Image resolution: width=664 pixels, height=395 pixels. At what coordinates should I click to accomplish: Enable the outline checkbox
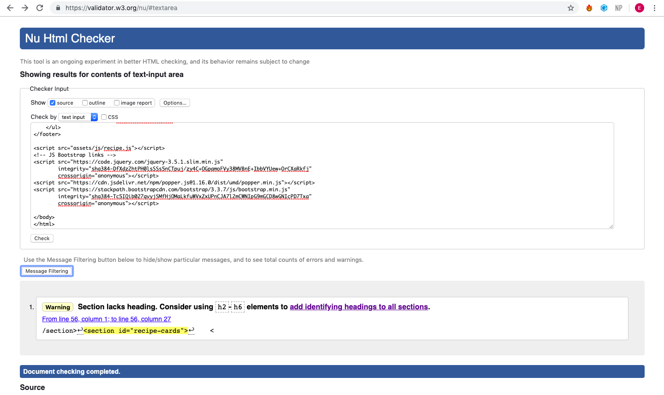coord(85,103)
